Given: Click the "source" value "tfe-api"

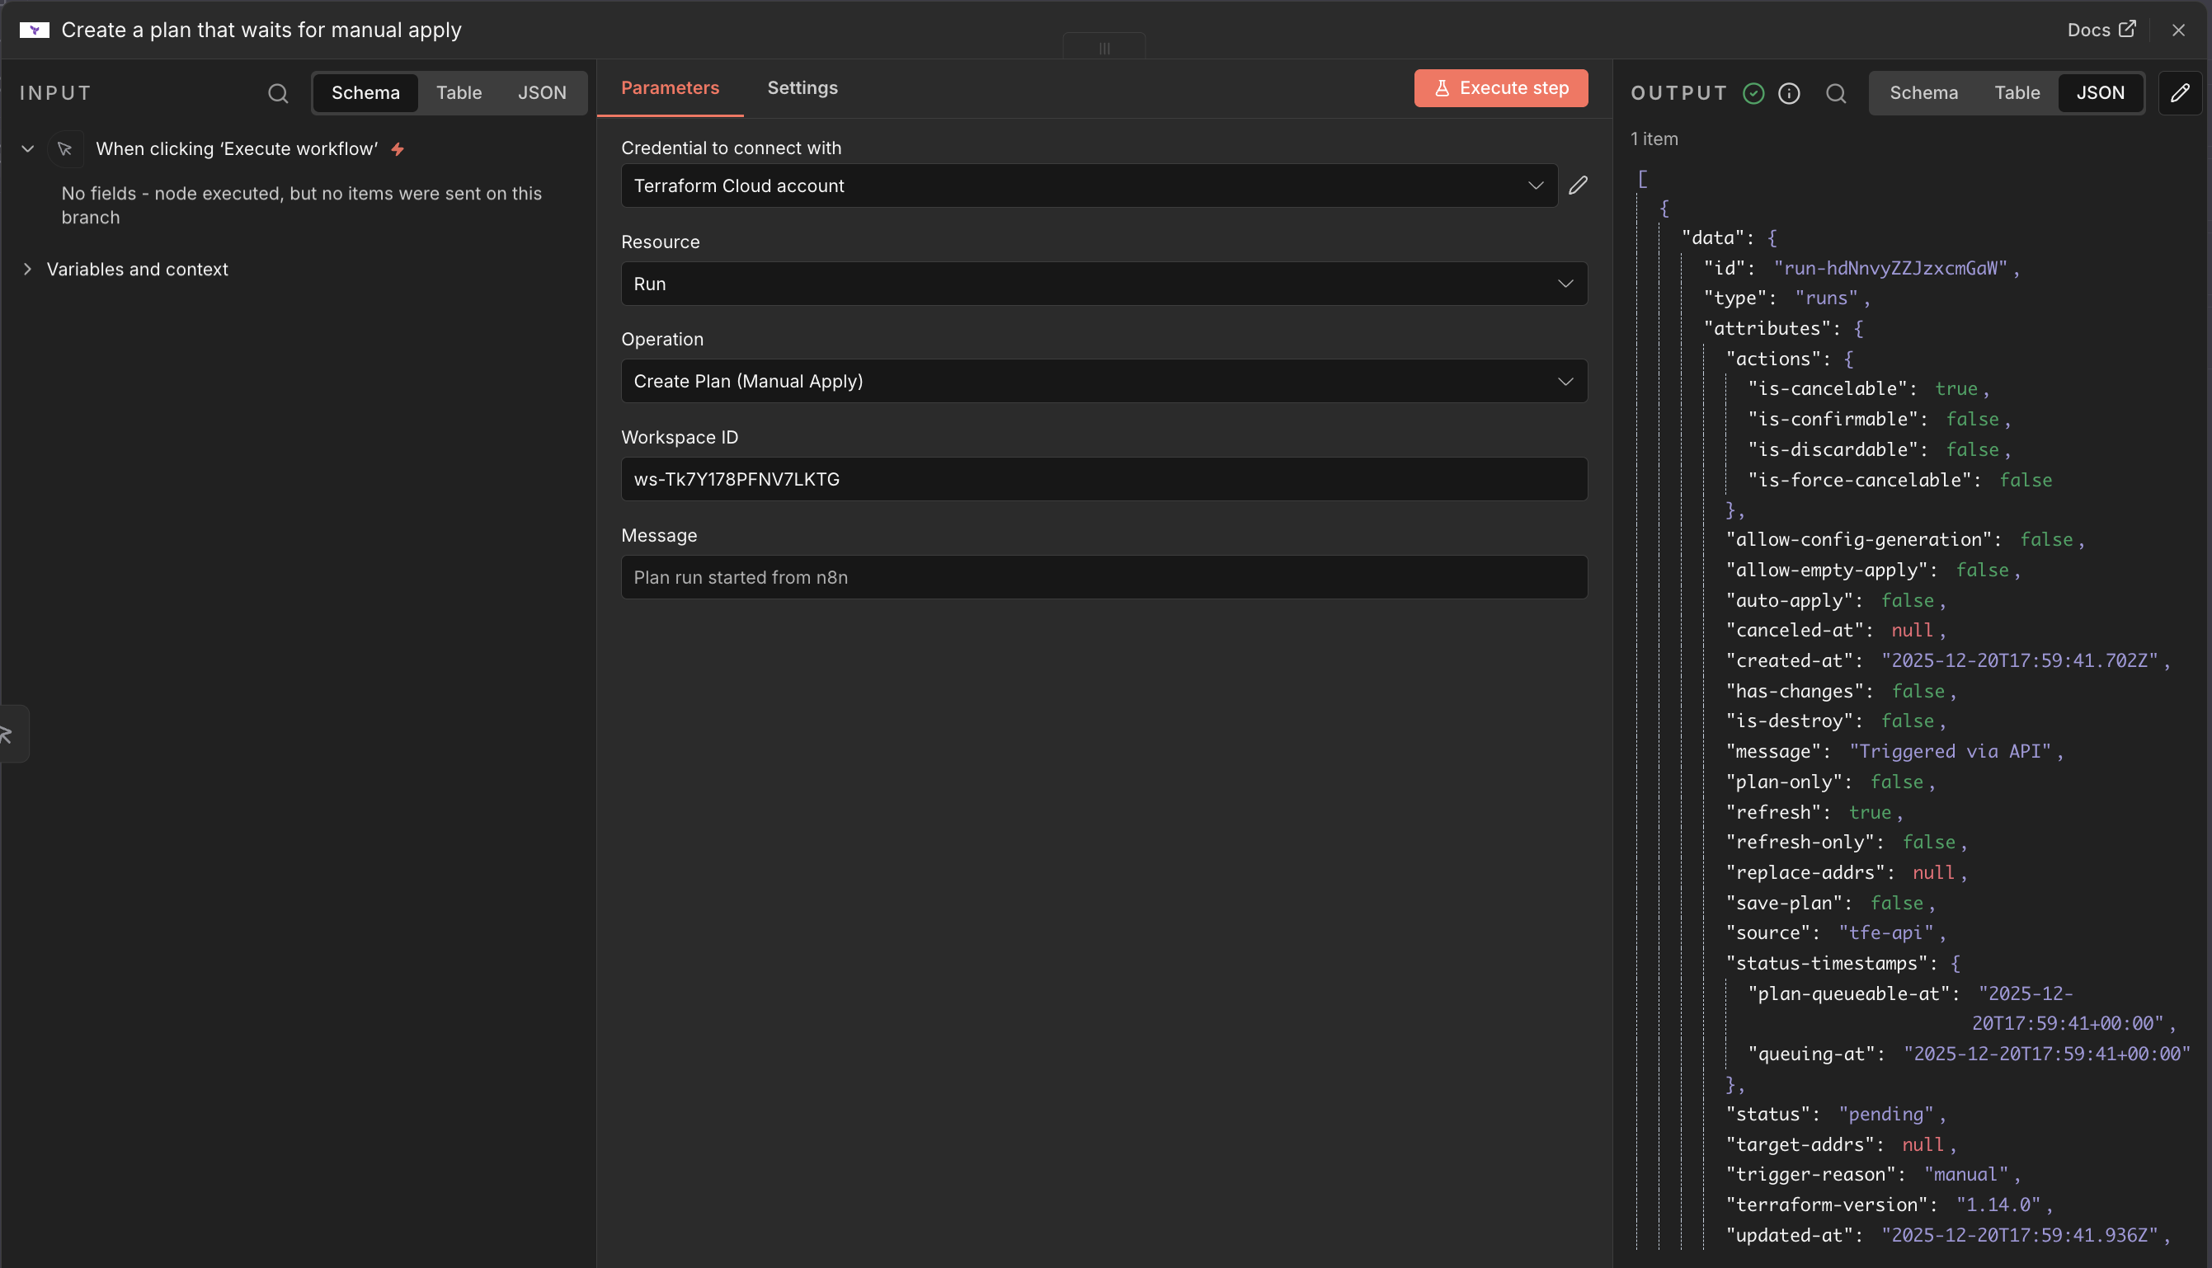Looking at the screenshot, I should pyautogui.click(x=1885, y=932).
